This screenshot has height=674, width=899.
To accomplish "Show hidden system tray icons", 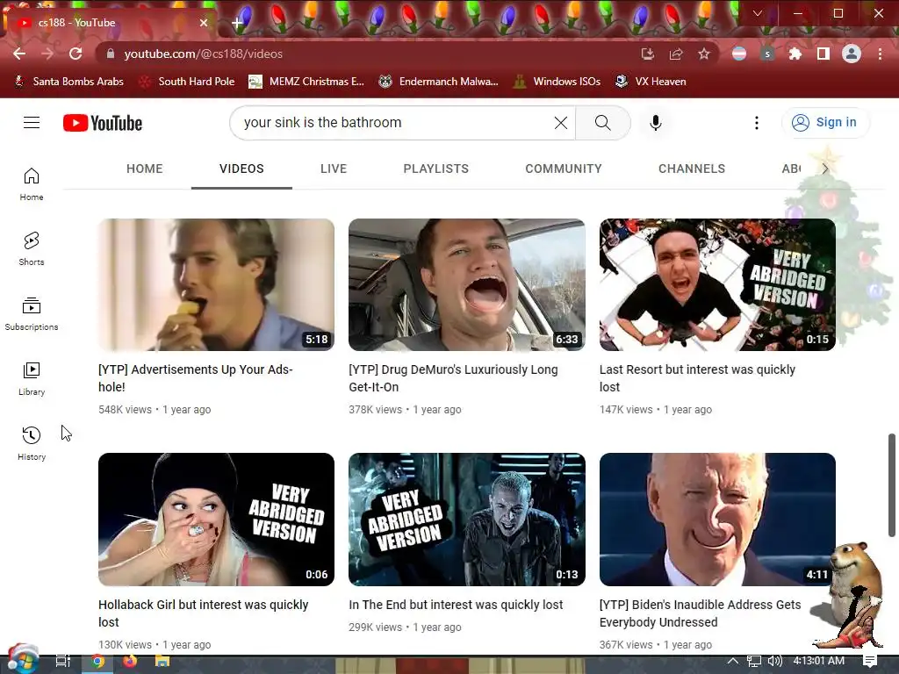I will click(x=733, y=661).
